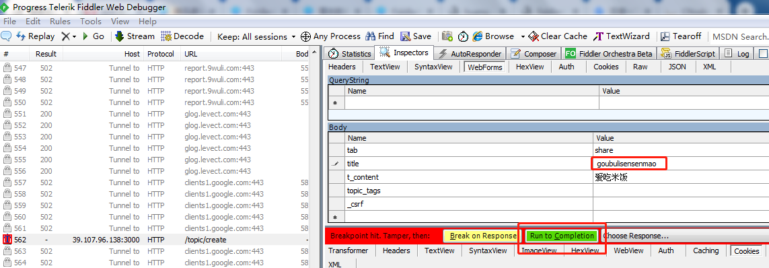Click the Break on Response button

pos(483,236)
